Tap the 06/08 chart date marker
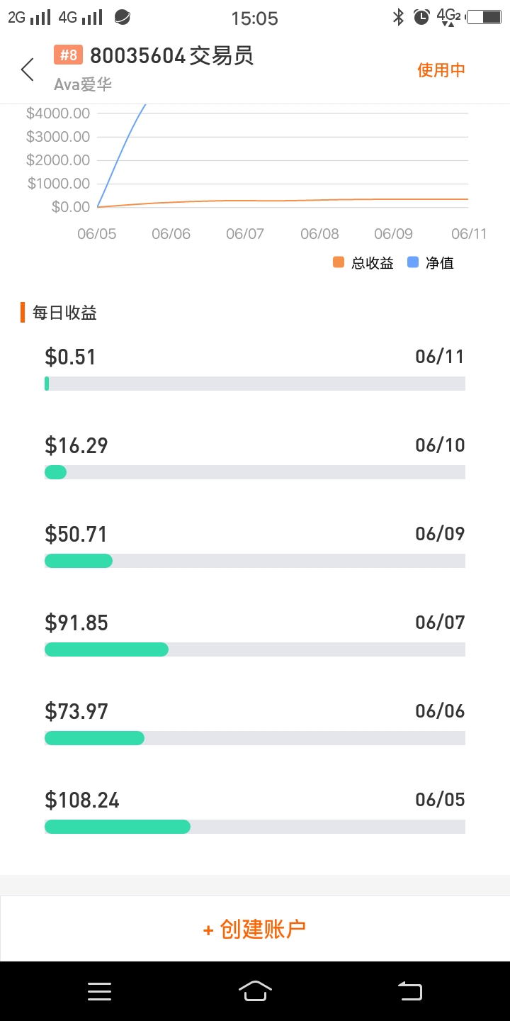Viewport: 510px width, 1021px height. click(x=319, y=234)
